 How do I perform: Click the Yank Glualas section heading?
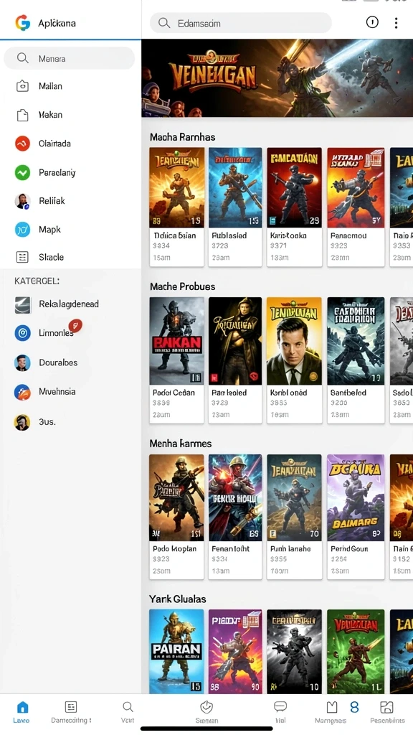pos(178,599)
